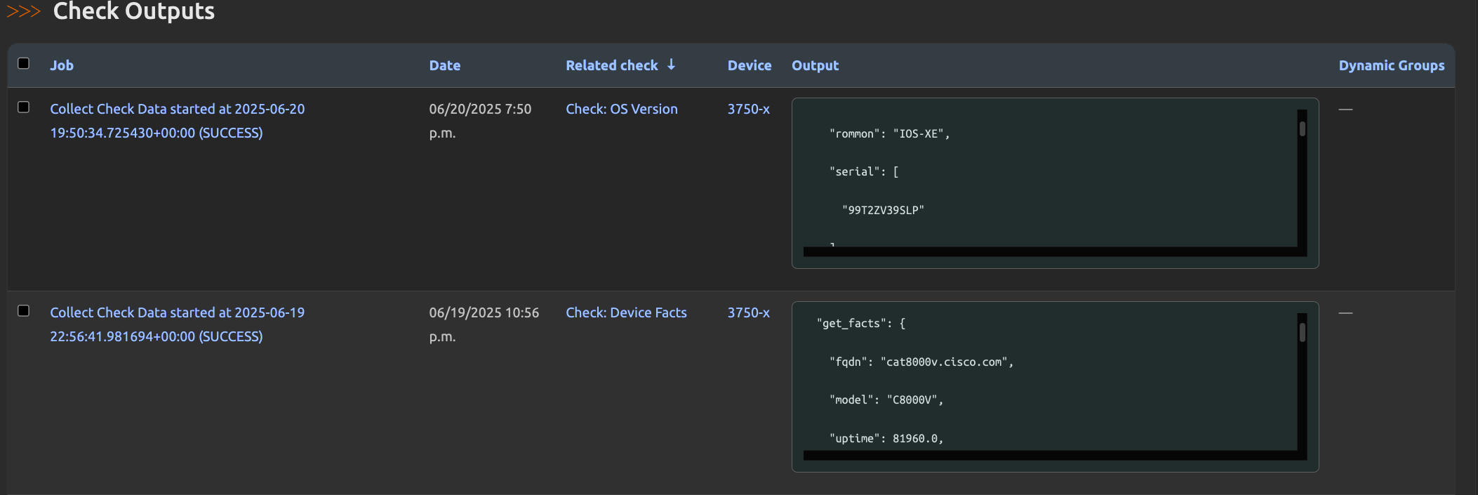Open the Collect Check Data job from 2025-06-20

coord(177,121)
